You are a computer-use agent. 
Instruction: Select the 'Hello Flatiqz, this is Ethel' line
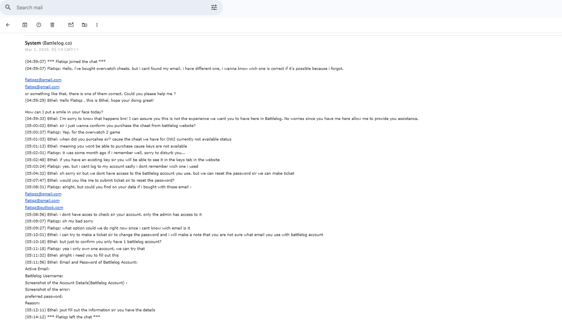89,100
